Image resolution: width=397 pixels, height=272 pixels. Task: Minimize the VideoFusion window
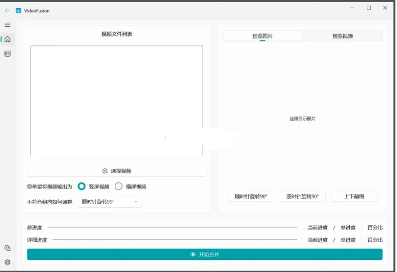click(352, 8)
